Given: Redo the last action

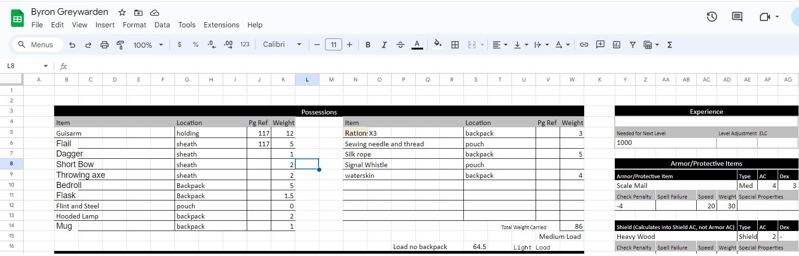Looking at the screenshot, I should [x=88, y=45].
